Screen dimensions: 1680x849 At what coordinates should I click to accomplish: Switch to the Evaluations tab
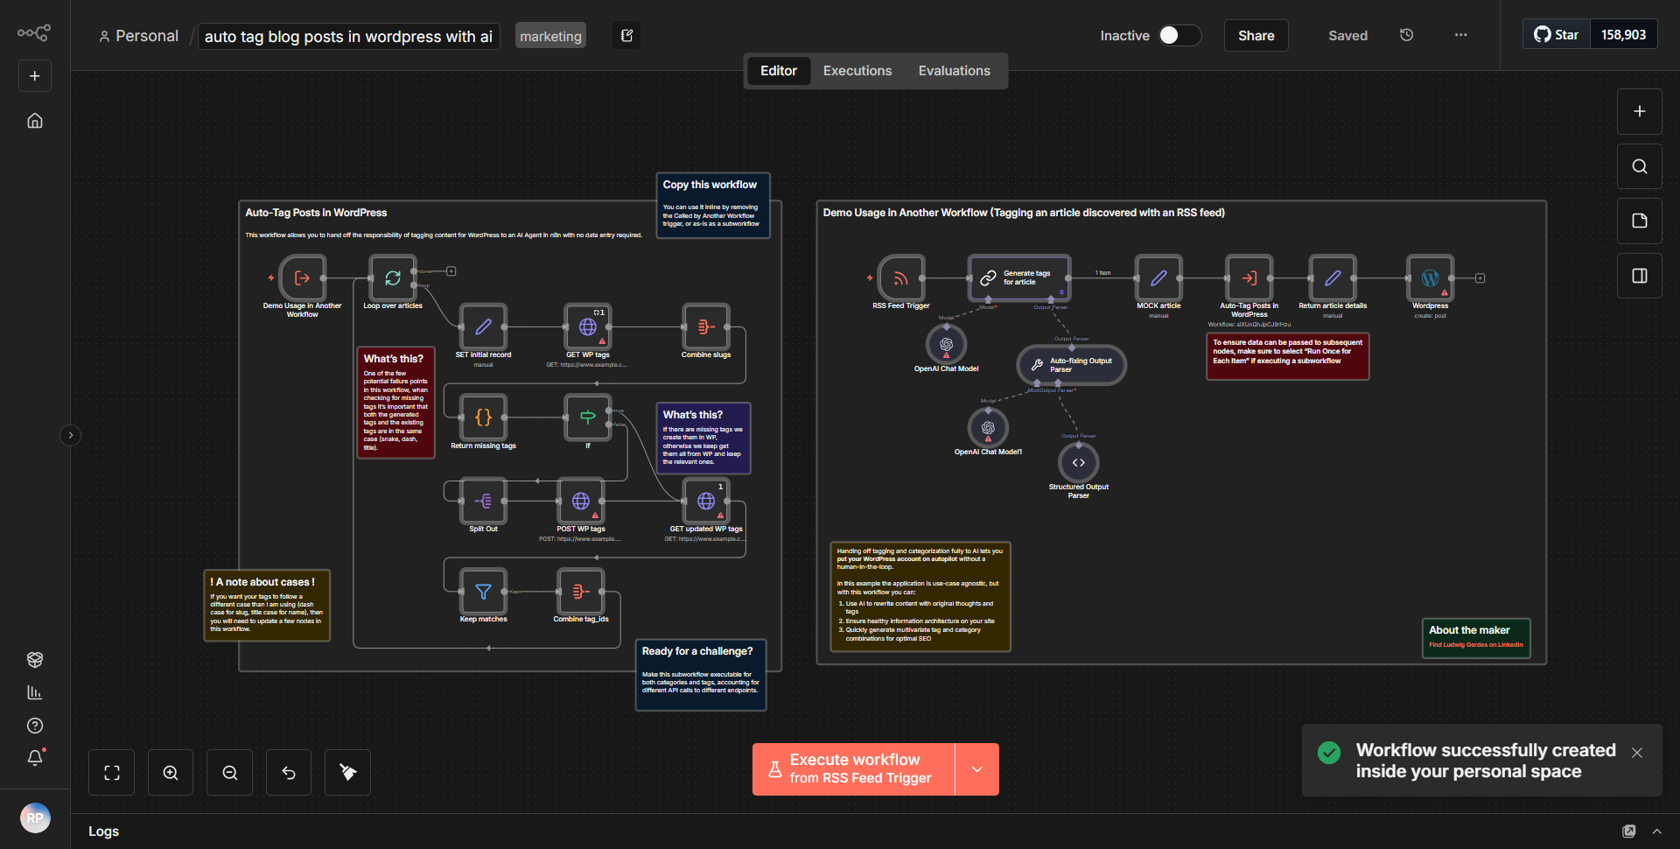(x=954, y=71)
